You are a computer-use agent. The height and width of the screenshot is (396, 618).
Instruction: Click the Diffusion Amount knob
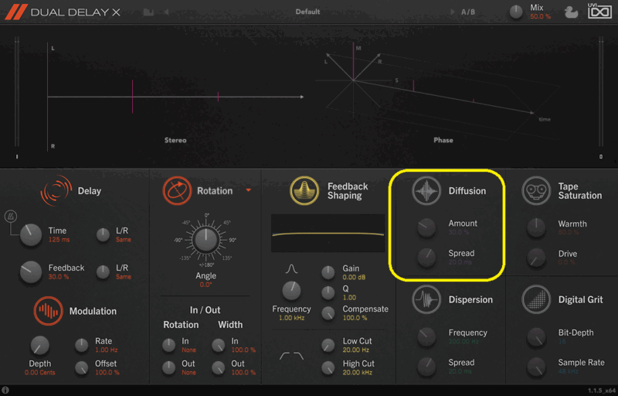click(426, 227)
